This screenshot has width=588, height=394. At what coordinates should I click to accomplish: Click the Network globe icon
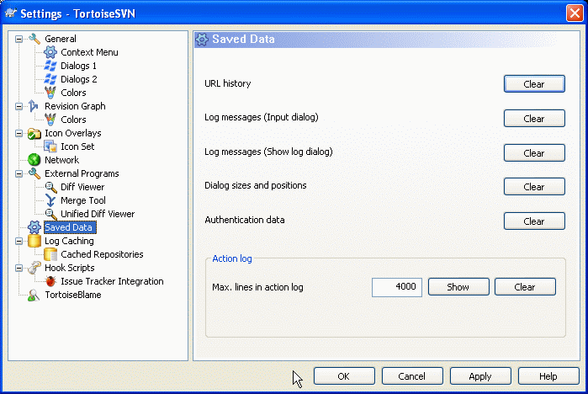(34, 160)
